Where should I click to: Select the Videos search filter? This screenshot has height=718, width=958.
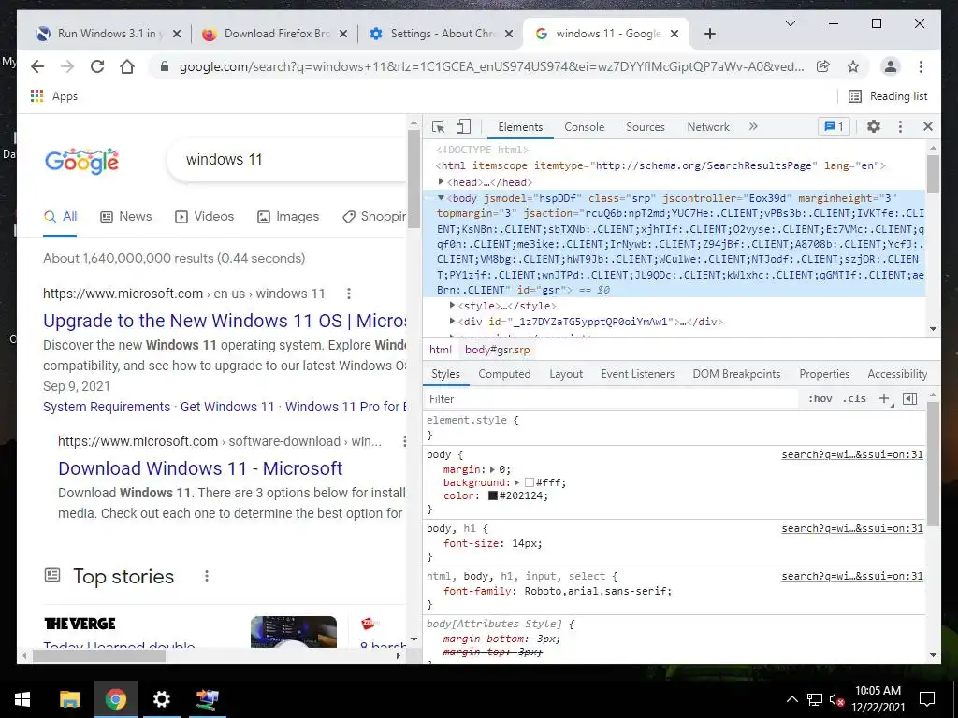coord(205,216)
